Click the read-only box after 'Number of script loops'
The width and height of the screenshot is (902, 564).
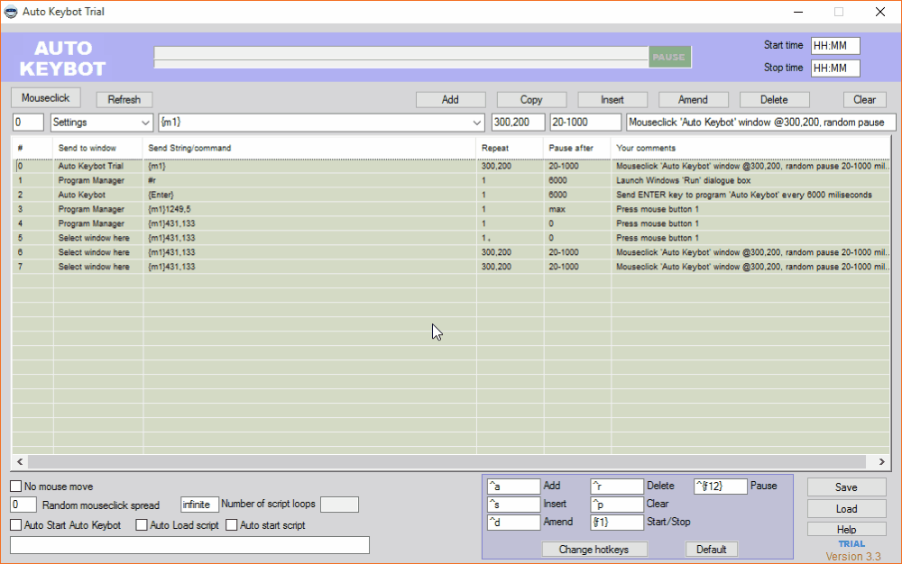tap(339, 505)
